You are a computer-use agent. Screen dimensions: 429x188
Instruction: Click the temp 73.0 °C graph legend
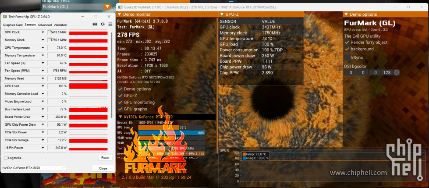(255, 154)
